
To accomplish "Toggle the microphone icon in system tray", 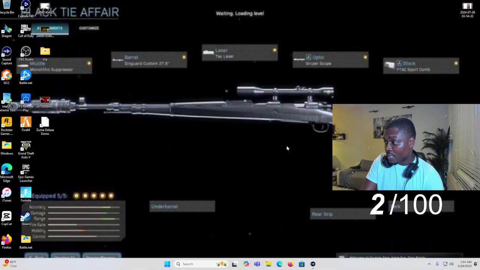I will point(437,264).
